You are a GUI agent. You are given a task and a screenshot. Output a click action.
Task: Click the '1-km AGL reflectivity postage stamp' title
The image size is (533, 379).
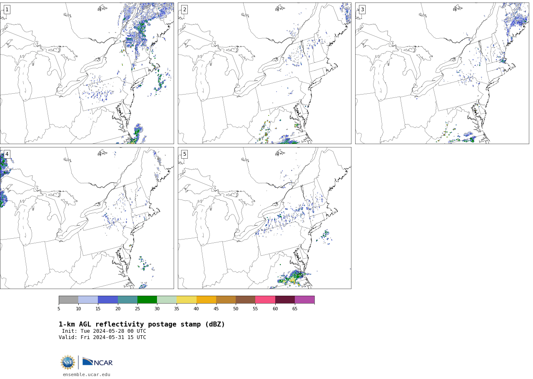[142, 324]
